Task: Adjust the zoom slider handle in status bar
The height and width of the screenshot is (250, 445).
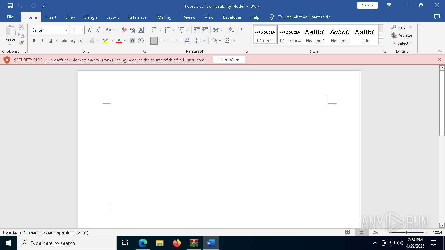Action: 406,232
